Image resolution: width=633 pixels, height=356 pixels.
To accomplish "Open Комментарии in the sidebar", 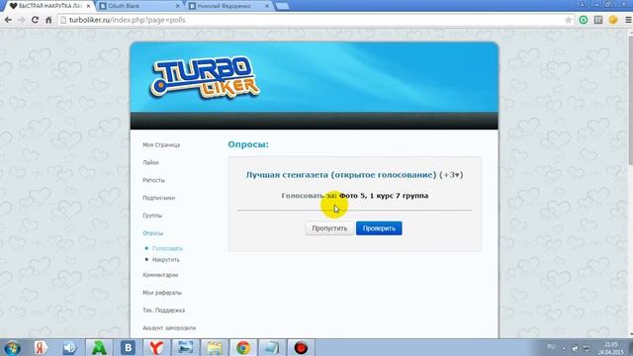I will point(160,275).
